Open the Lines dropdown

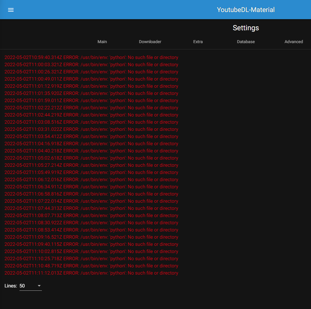tap(30, 286)
